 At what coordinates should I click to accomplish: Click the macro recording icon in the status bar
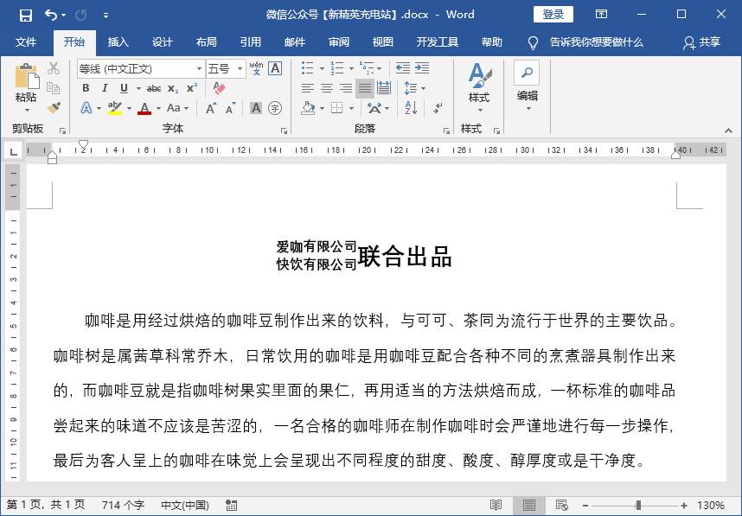coord(232,505)
